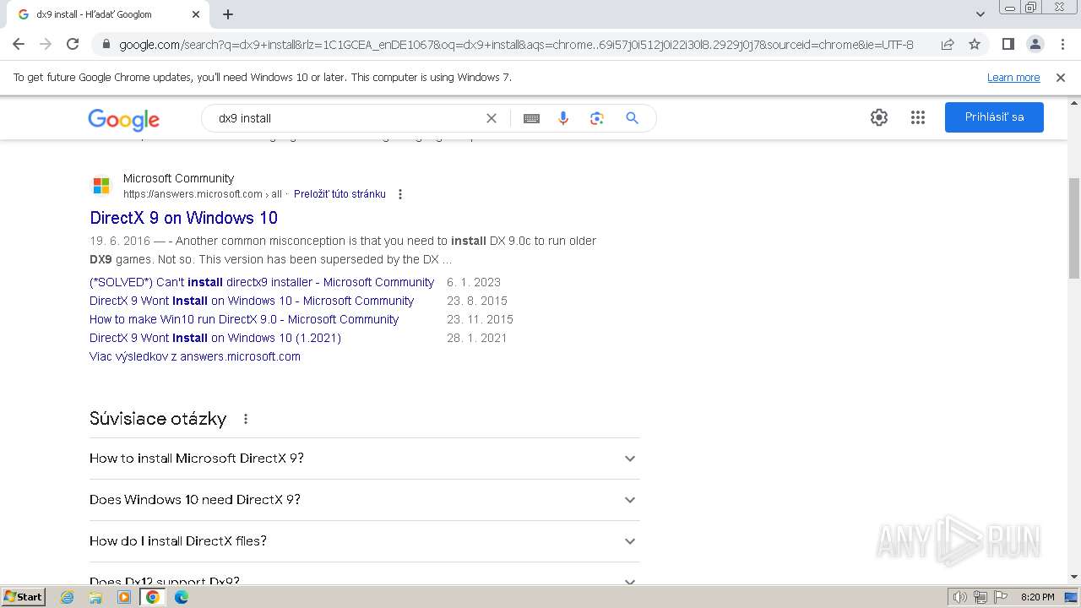Open volume control in system tray
Screen dimensions: 1081x608
point(960,597)
